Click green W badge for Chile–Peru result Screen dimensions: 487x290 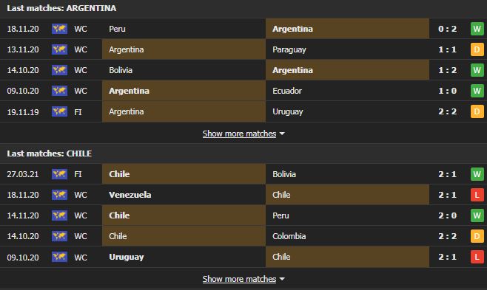coord(477,215)
